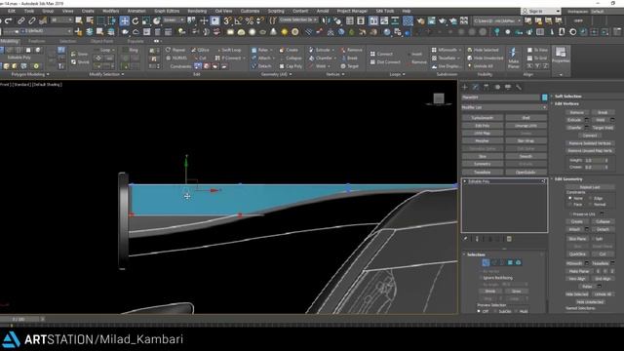Click Remove Isolated Vertices button

(589, 143)
